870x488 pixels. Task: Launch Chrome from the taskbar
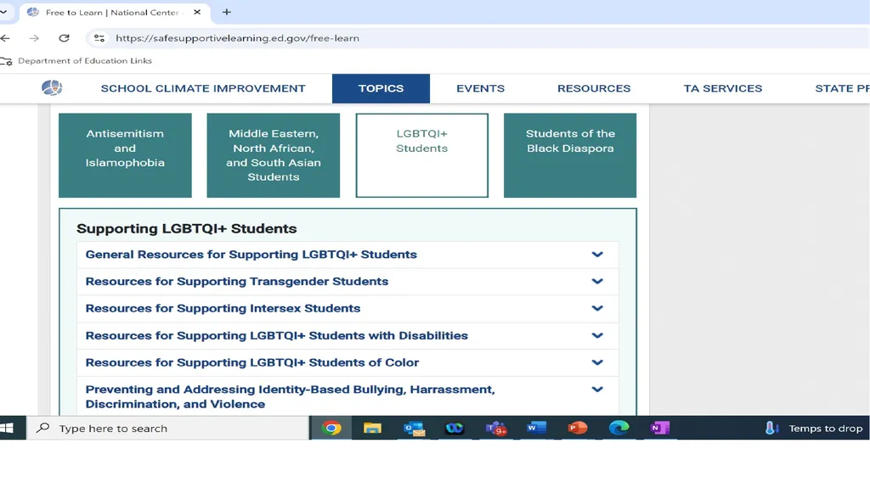(331, 428)
